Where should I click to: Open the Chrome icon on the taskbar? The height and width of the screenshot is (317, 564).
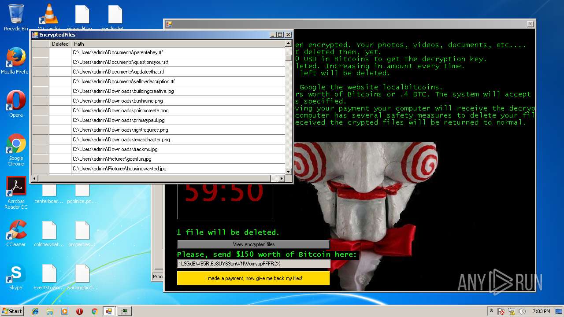click(x=94, y=311)
